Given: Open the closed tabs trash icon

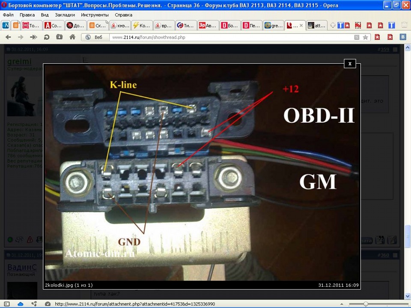Looking at the screenshot, I should click(x=404, y=25).
